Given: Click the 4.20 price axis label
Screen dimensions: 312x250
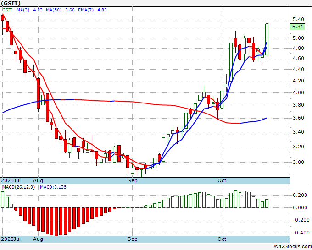Looking at the screenshot, I should tap(298, 81).
